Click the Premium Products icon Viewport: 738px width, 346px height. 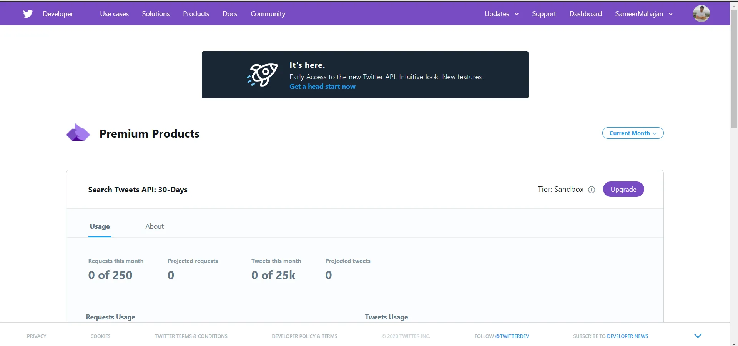(x=78, y=132)
